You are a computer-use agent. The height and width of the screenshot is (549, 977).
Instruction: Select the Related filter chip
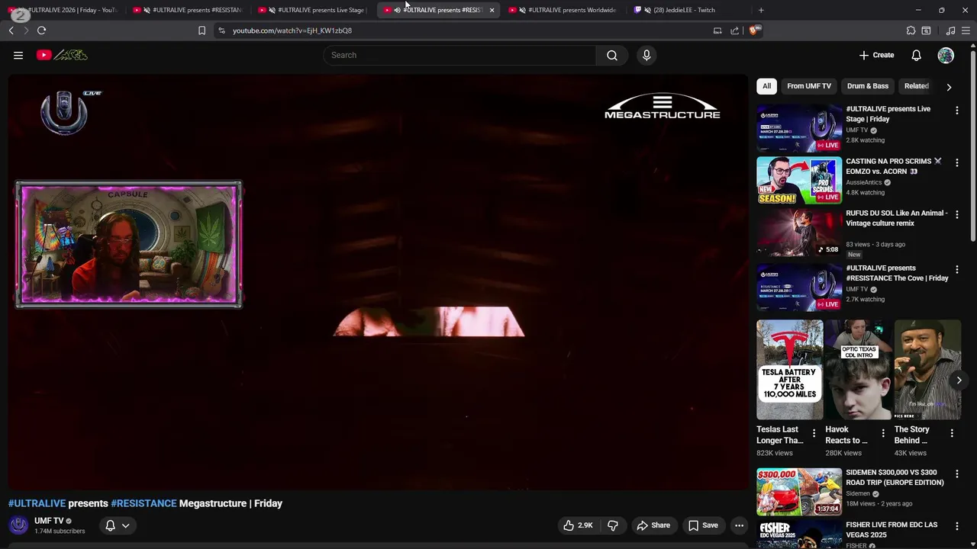[x=916, y=86]
